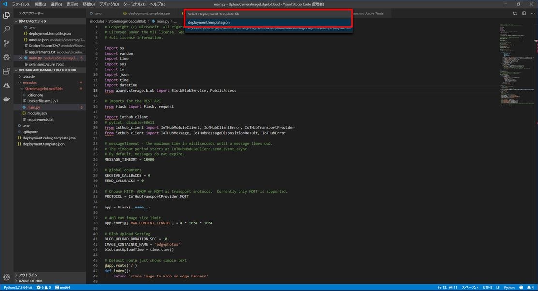This screenshot has width=538, height=291.
Task: Select the Explorer icon in activity bar
Action: tap(6, 15)
